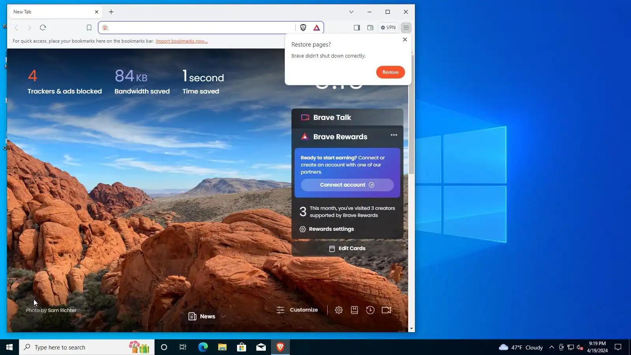Show hidden system tray icons

coord(552,347)
